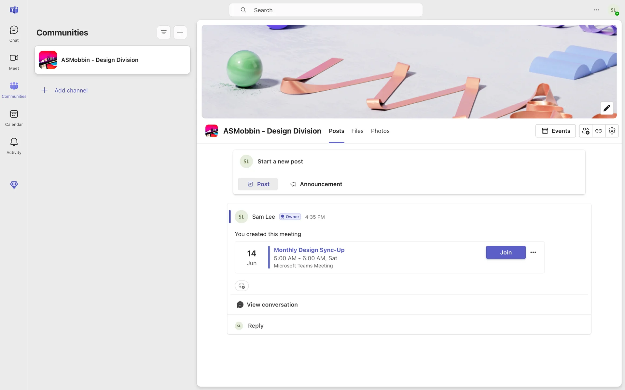Copy the community share link
625x390 pixels.
598,131
